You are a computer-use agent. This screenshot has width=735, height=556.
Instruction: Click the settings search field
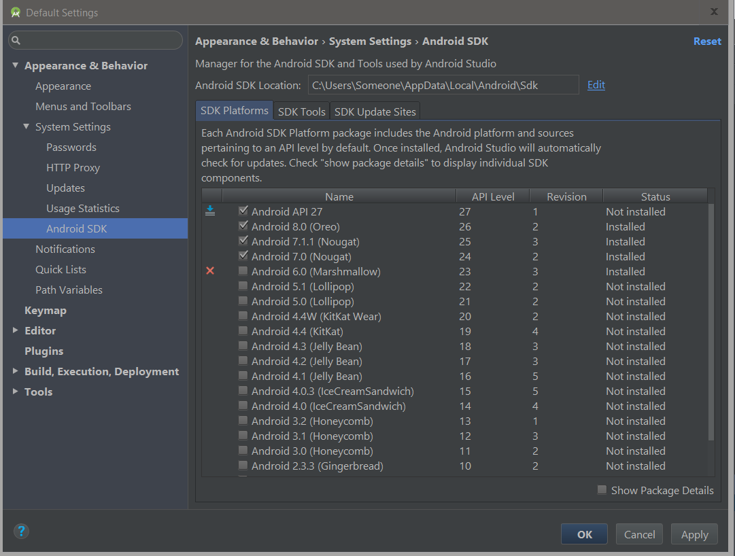pyautogui.click(x=95, y=40)
